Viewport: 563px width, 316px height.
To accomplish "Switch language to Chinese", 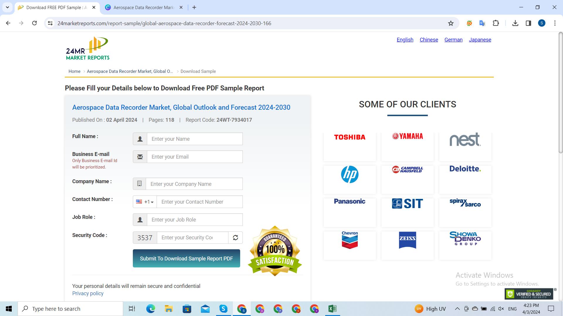I will (429, 40).
